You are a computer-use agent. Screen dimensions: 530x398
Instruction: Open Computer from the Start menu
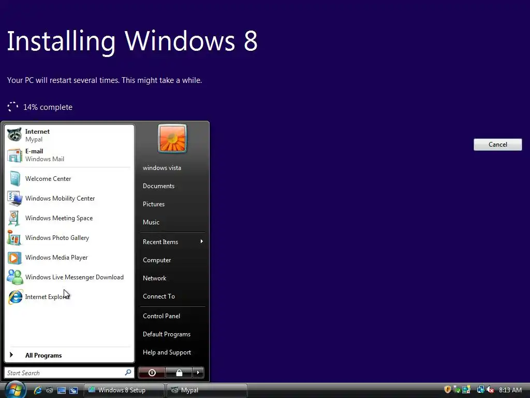coord(172,260)
